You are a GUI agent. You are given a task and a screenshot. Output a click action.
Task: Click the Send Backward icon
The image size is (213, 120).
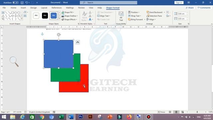tap(148, 12)
